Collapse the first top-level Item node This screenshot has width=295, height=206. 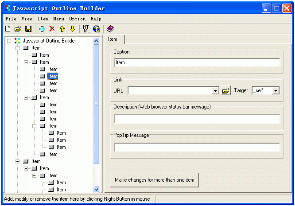(18, 48)
